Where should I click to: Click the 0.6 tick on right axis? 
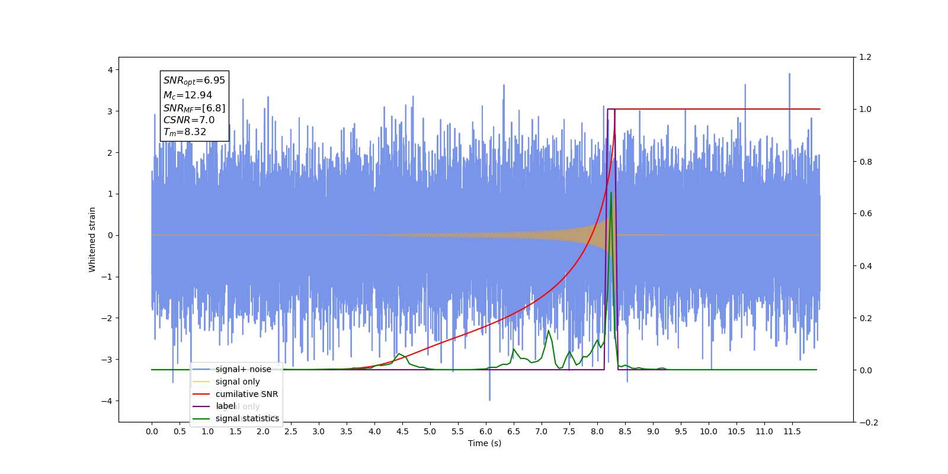coord(865,213)
